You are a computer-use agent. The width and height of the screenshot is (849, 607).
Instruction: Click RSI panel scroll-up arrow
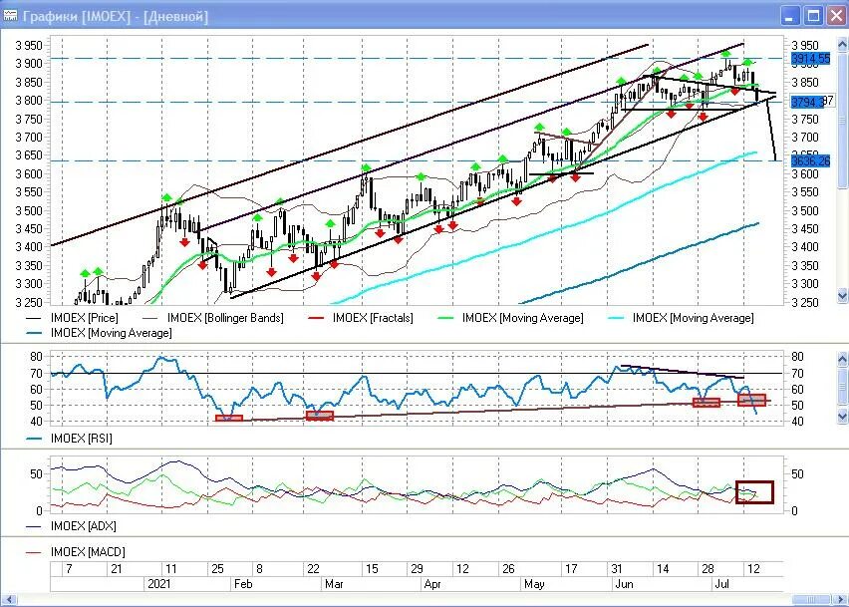point(842,359)
